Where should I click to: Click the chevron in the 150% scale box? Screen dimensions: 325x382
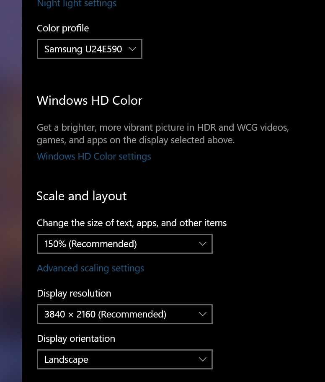203,244
